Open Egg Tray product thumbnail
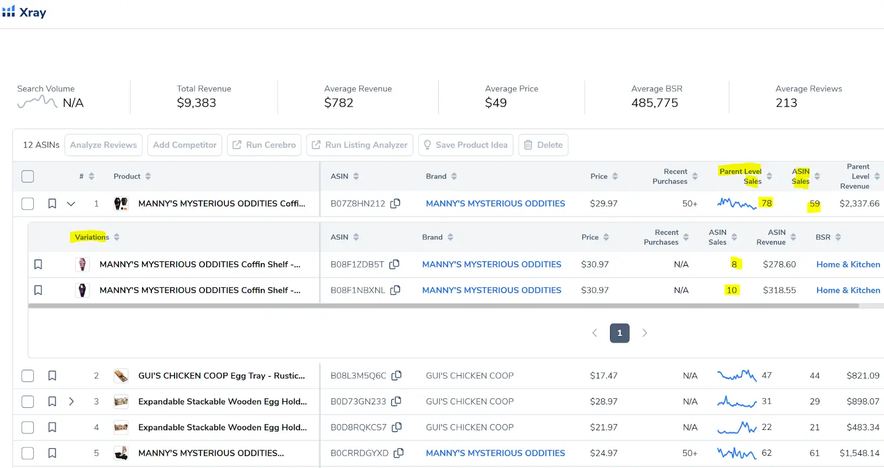Viewport: 884px width, 468px height. 121,376
